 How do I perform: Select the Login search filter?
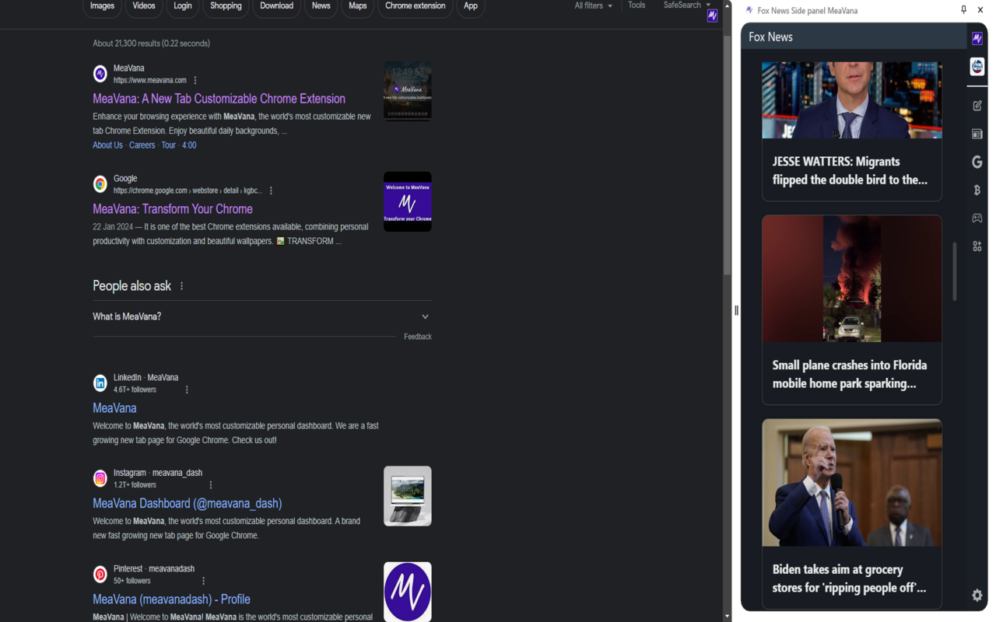coord(183,6)
